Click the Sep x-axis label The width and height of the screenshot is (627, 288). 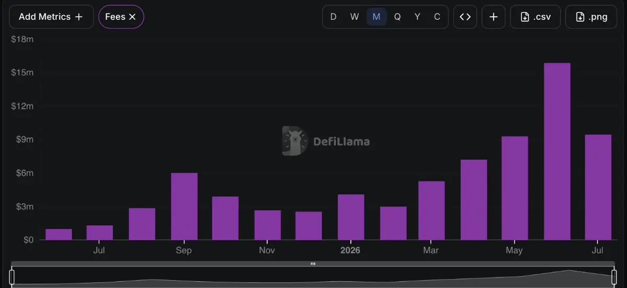click(x=184, y=250)
